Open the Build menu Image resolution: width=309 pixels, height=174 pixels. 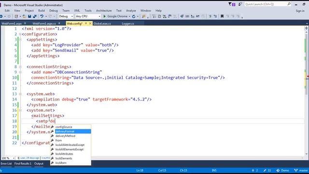[x=42, y=11]
